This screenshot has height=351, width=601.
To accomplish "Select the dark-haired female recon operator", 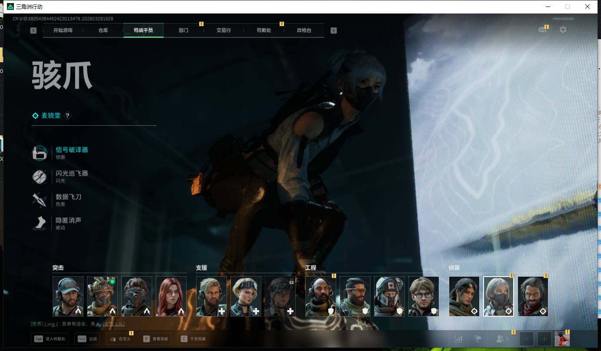I will 464,296.
